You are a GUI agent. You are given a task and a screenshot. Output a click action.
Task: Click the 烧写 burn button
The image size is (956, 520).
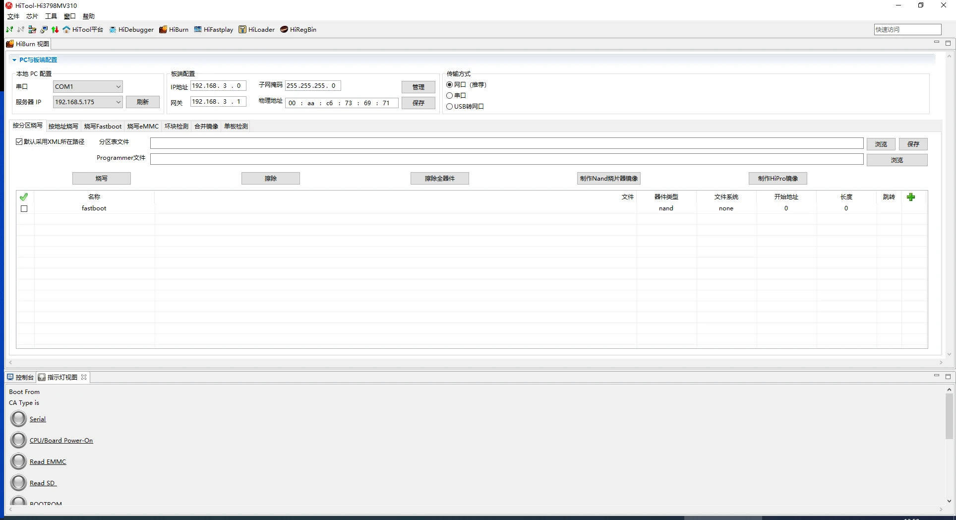102,179
